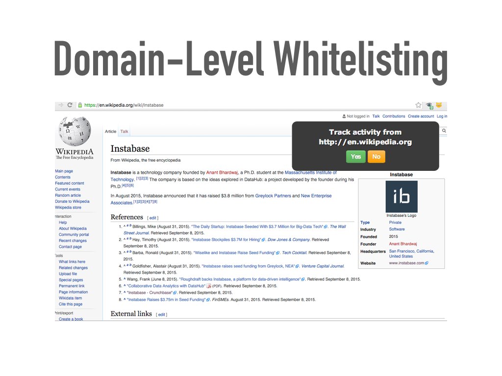This screenshot has height=376, width=502.
Task: Open the orange cat extension icon
Action: click(439, 105)
